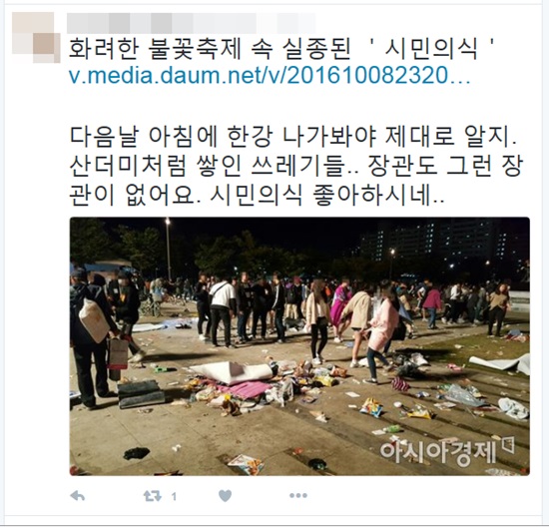The height and width of the screenshot is (527, 549).
Task: Click the closing text 시민의식 좋아하시네
Action: [x=321, y=196]
